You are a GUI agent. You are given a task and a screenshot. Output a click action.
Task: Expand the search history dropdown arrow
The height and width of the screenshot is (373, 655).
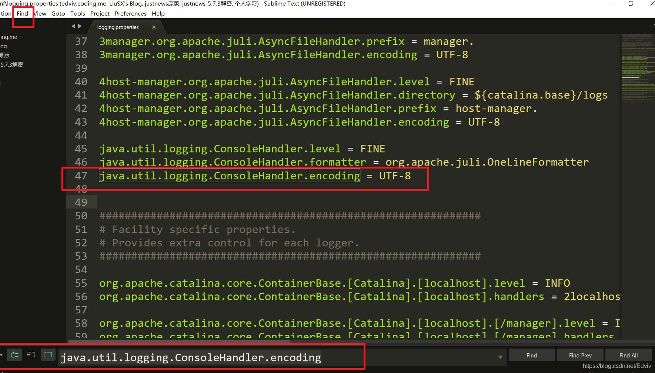[x=500, y=357]
